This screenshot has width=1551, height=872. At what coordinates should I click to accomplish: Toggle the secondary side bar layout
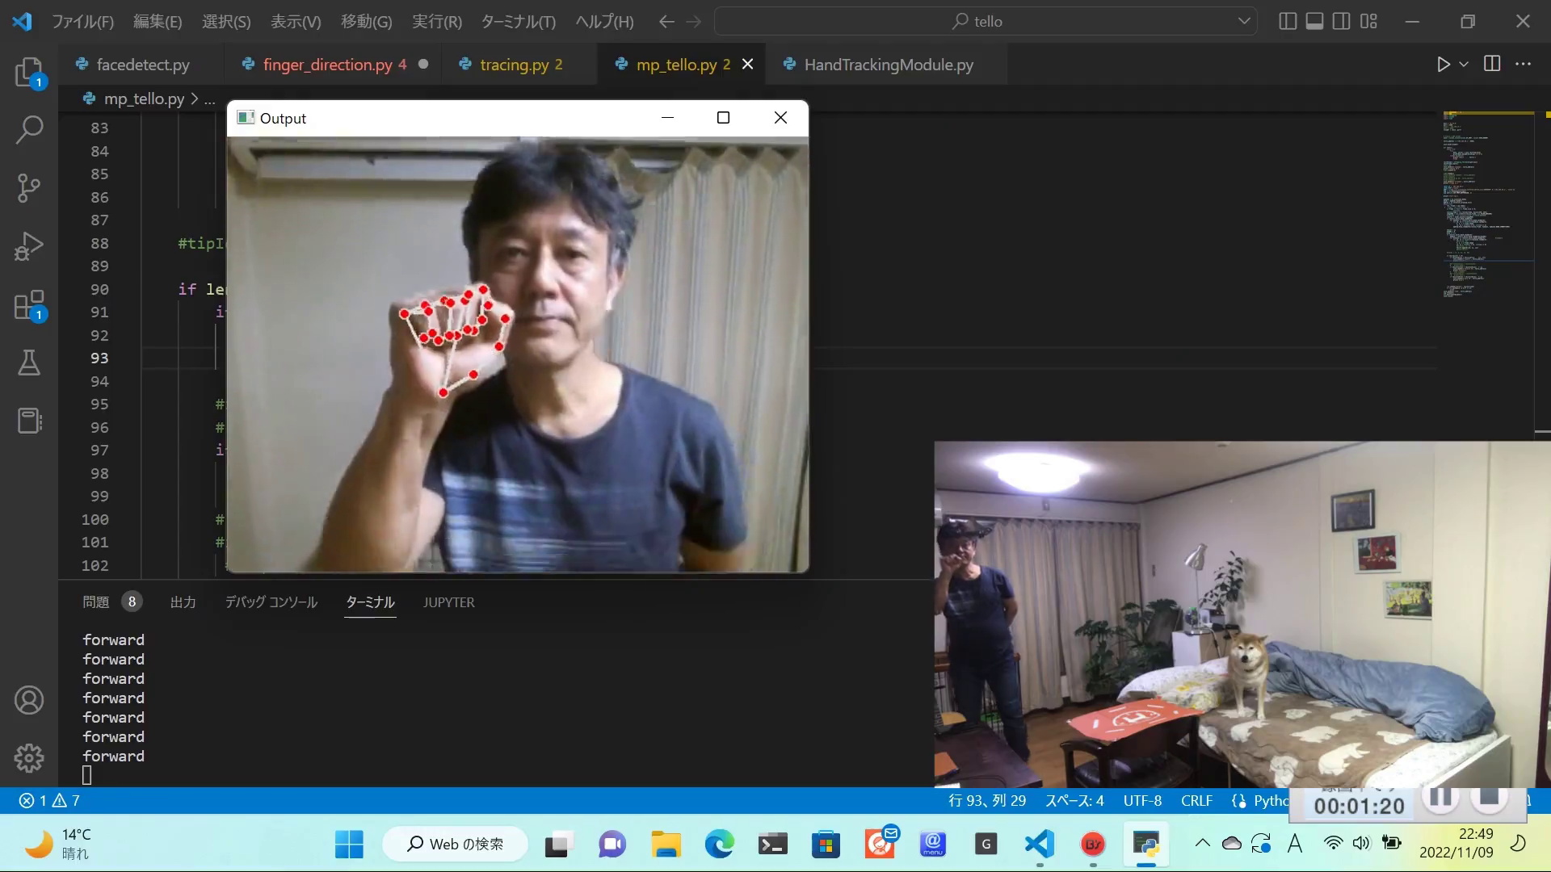(1341, 21)
